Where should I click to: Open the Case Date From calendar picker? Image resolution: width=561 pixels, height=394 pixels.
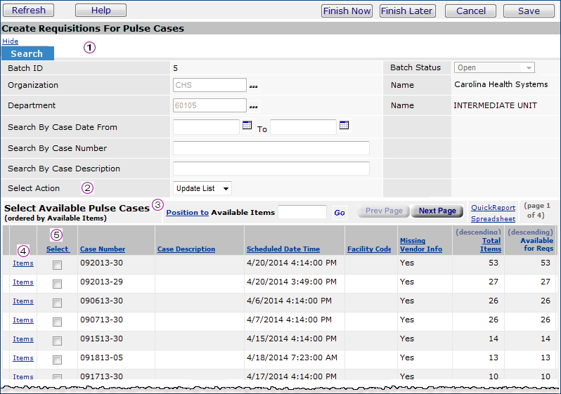247,126
